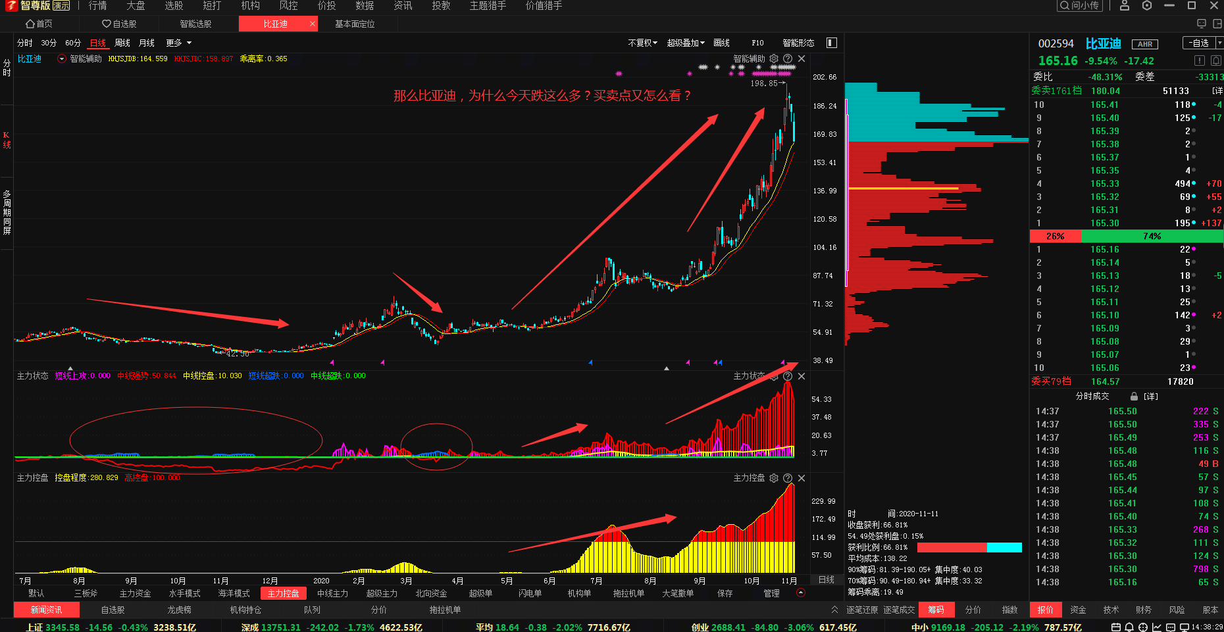The height and width of the screenshot is (632, 1224).
Task: Click the 画线 drawing button
Action: (x=722, y=43)
